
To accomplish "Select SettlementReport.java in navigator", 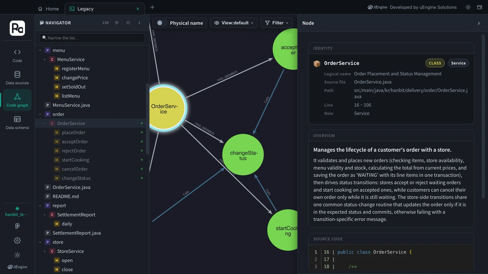I will [77, 233].
